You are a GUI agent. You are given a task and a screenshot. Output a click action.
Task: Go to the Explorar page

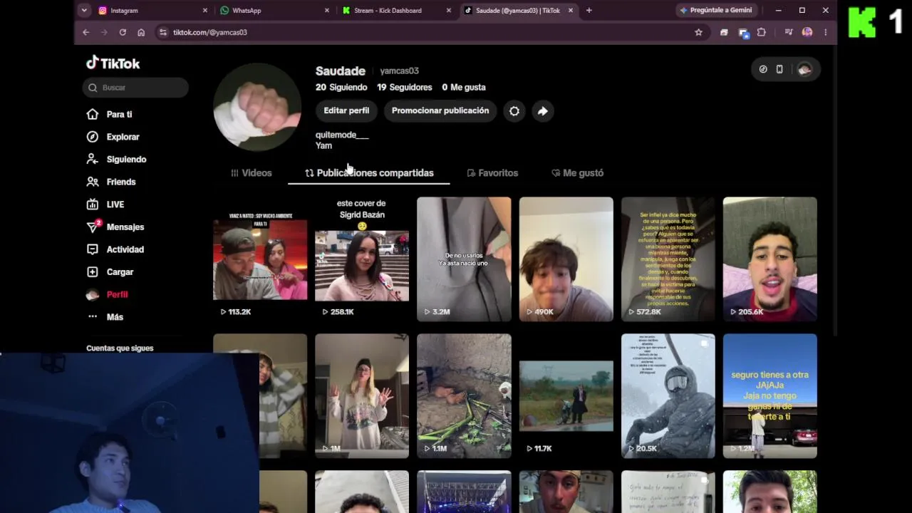tap(123, 137)
